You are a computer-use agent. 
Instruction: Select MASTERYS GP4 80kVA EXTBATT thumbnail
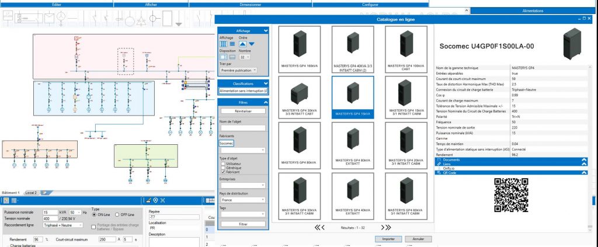pos(353,145)
